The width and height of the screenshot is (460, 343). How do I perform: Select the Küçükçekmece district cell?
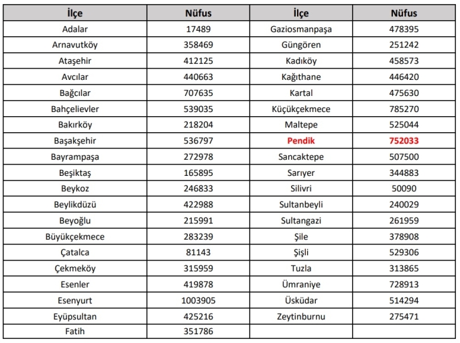pos(301,109)
